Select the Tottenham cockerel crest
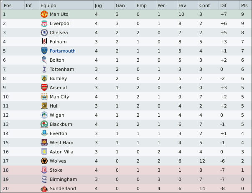Image resolution: width=252 pixels, height=193 pixels. (x=44, y=69)
